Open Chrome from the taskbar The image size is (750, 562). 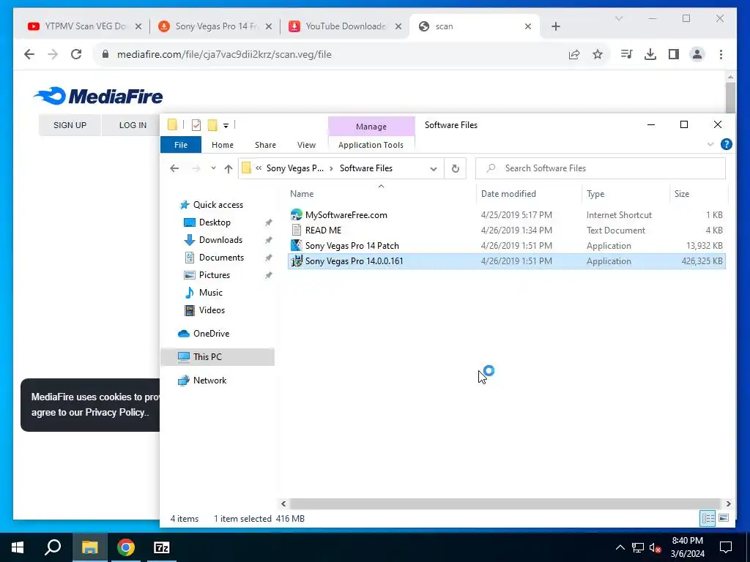[x=126, y=547]
